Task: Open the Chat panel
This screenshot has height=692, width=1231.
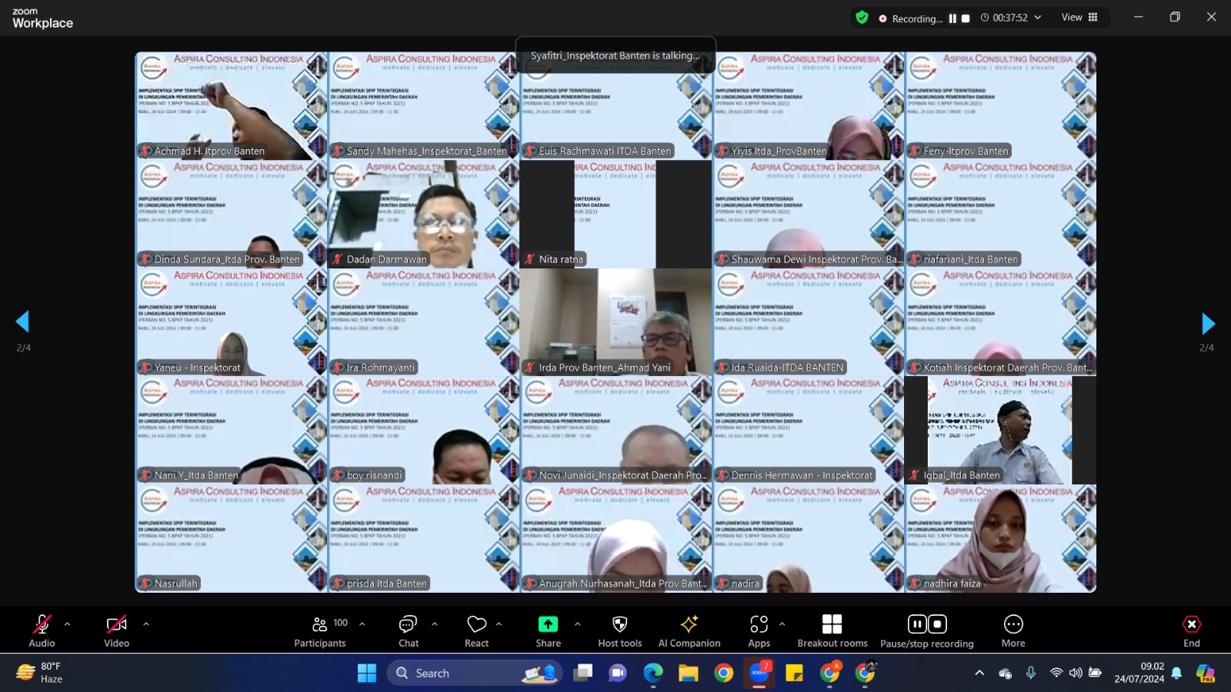Action: coord(408,630)
